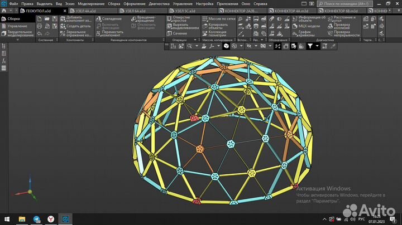Image resolution: width=402 pixels, height=225 pixels.
Task: Select Твердотельное моделирование toolbar set
Action: pyautogui.click(x=18, y=33)
